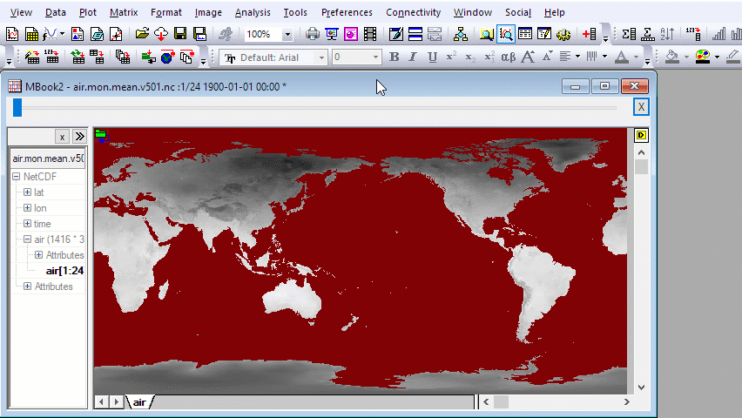
Task: Collapse the air variable node
Action: [x=28, y=239]
